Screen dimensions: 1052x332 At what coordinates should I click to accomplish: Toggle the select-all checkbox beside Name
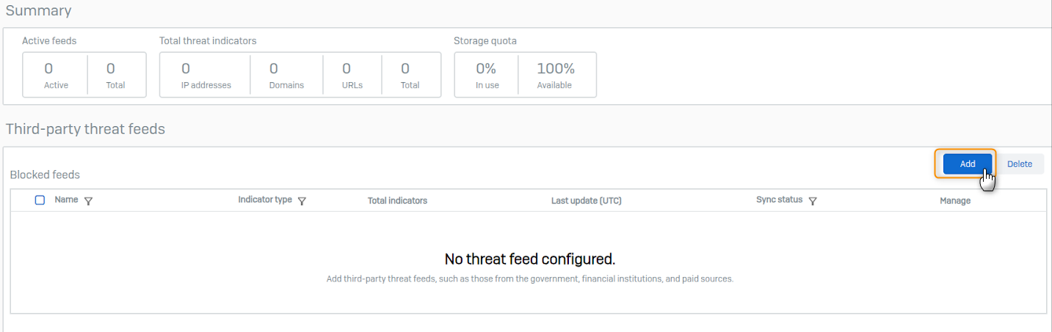[40, 200]
